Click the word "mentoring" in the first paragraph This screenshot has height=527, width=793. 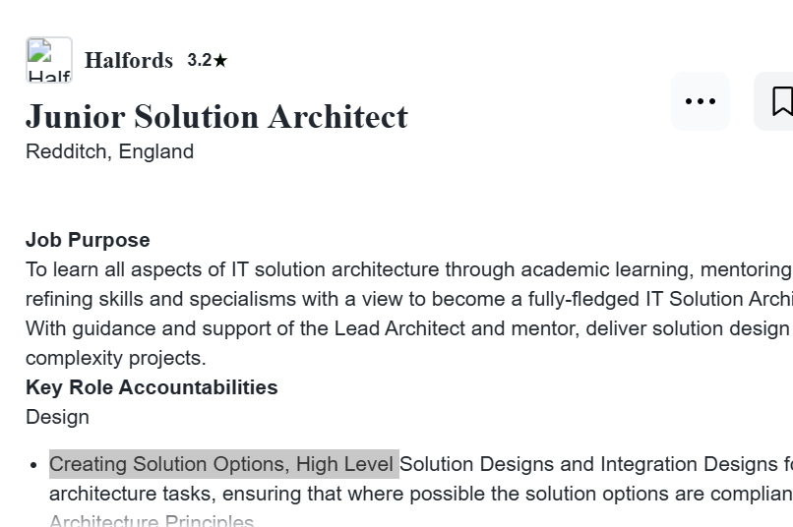(x=746, y=269)
